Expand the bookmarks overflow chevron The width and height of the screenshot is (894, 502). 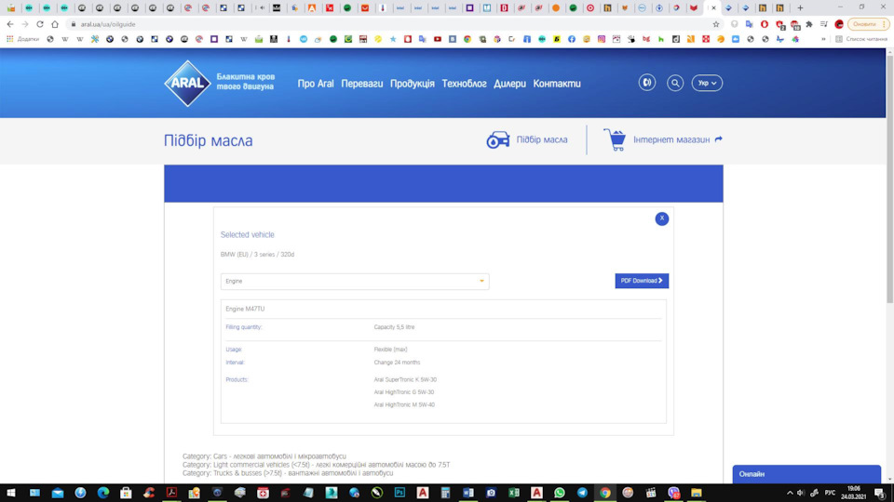click(x=823, y=39)
